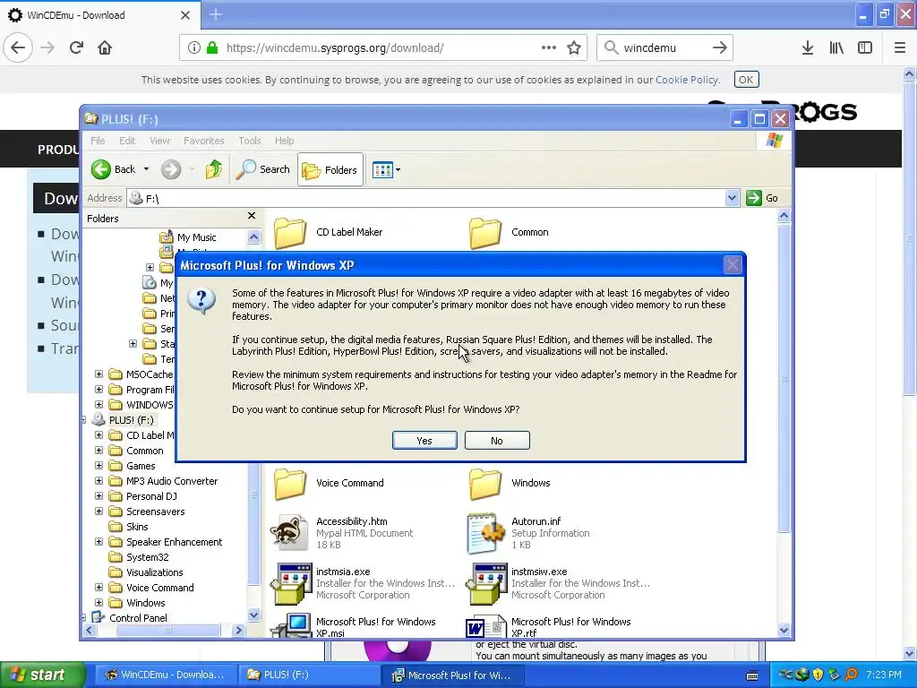Run the search arrow for wincdemu

pos(720,47)
